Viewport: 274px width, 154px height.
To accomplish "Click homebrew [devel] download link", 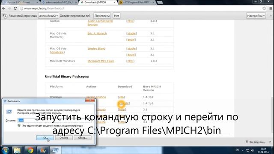I will click(x=131, y=55).
